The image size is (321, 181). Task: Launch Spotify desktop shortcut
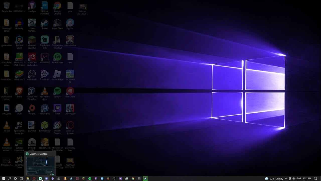(57, 93)
